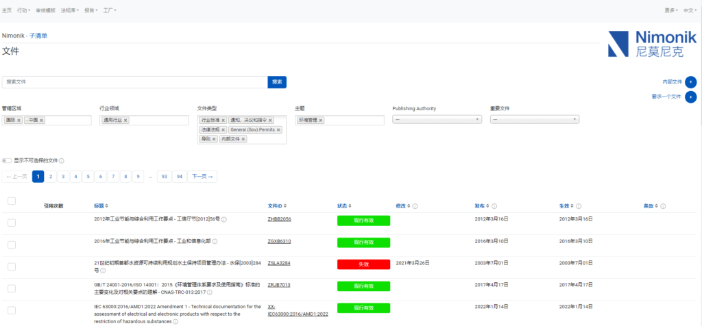Click info icon next to 发布 column
This screenshot has height=326, width=702.
click(494, 206)
